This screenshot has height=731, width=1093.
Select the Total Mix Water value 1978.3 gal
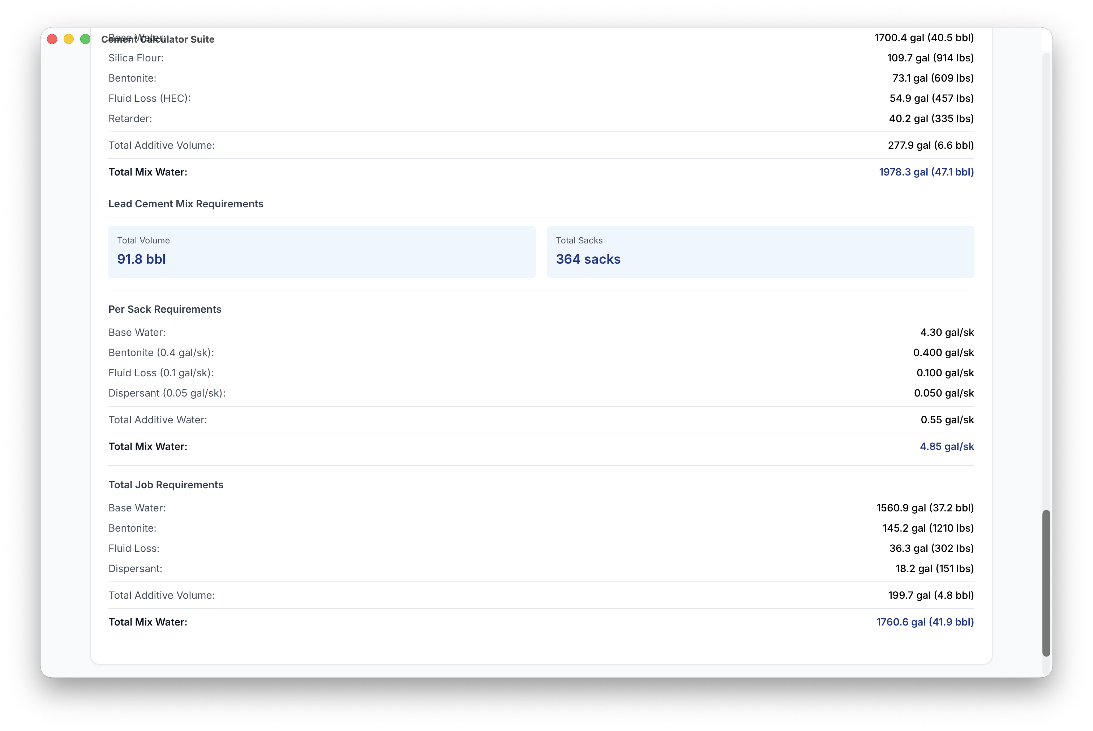926,172
